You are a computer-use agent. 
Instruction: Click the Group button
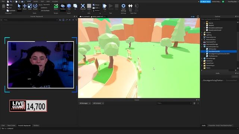pyautogui.click(x=96, y=5)
